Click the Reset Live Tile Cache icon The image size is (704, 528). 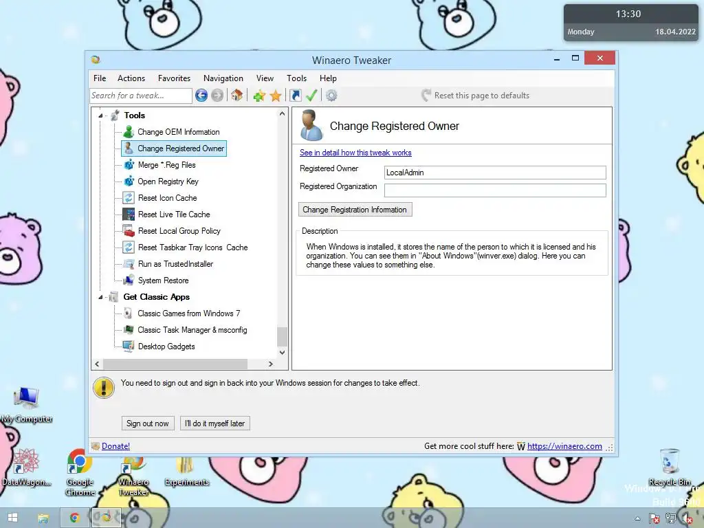[129, 214]
